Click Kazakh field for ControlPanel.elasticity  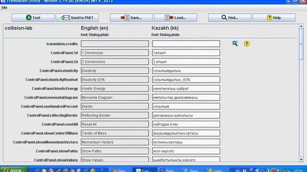point(186,71)
